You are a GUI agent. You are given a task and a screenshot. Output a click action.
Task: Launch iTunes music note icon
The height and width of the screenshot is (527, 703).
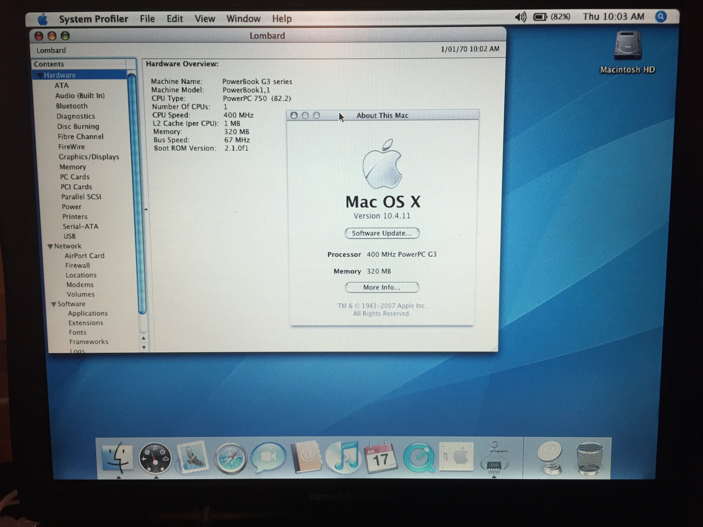pos(344,457)
